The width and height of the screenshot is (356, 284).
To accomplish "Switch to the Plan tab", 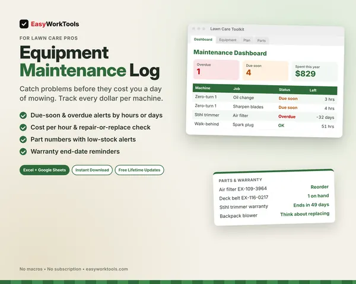I will tap(247, 40).
